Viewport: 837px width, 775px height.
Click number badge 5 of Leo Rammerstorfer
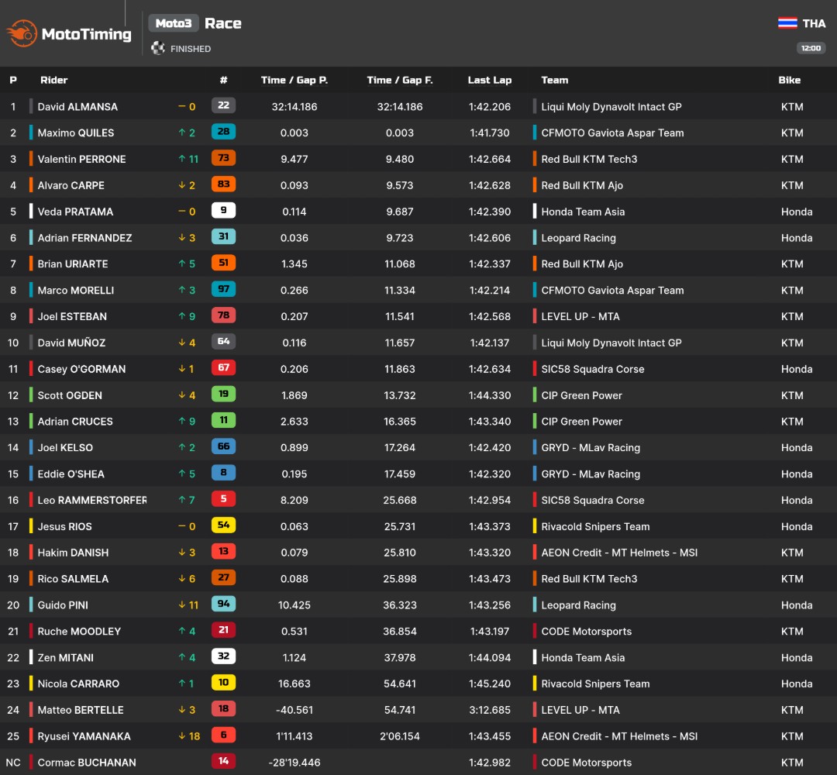[x=224, y=498]
